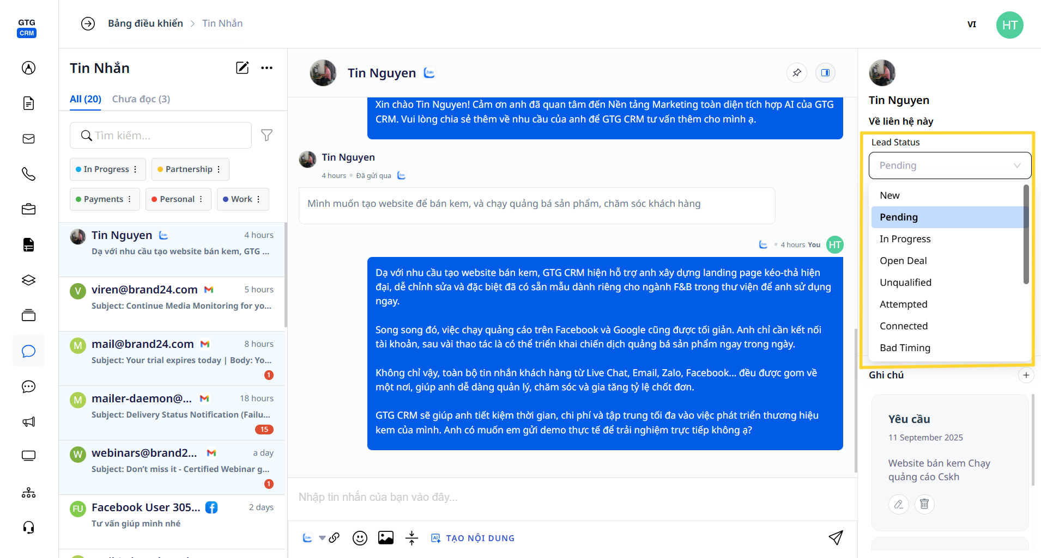Toggle the contact side panel
Image resolution: width=1041 pixels, height=558 pixels.
pos(825,73)
